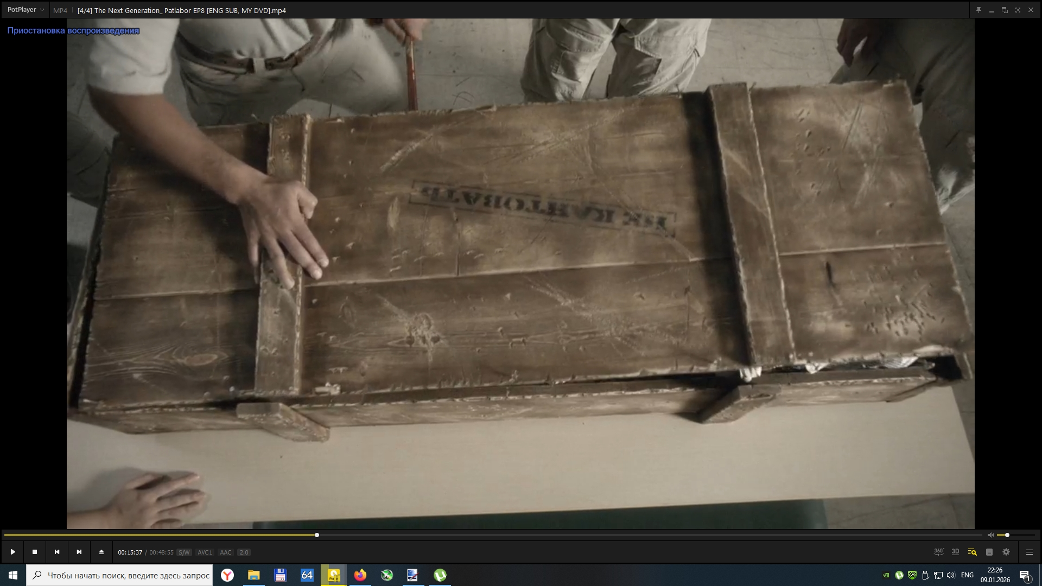The image size is (1042, 586).
Task: Toggle 3D video mode
Action: (956, 552)
